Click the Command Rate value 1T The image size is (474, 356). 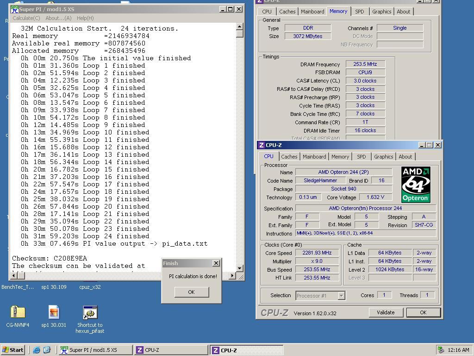coord(365,122)
